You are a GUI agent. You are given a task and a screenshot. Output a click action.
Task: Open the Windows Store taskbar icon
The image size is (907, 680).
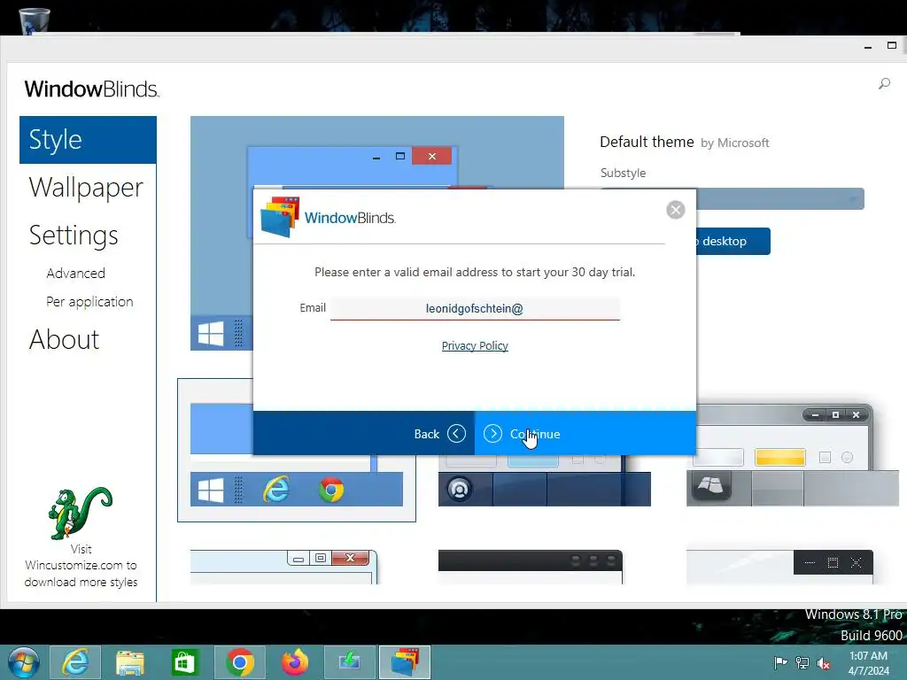[184, 662]
